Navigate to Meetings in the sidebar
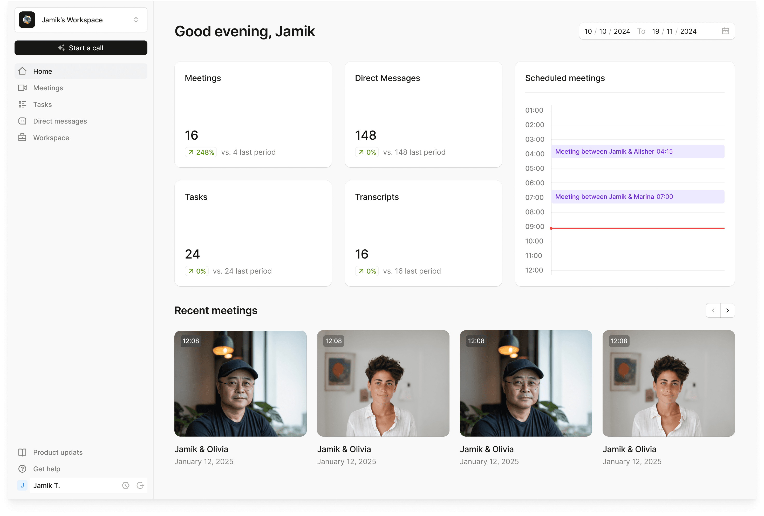The height and width of the screenshot is (516, 764). point(48,88)
